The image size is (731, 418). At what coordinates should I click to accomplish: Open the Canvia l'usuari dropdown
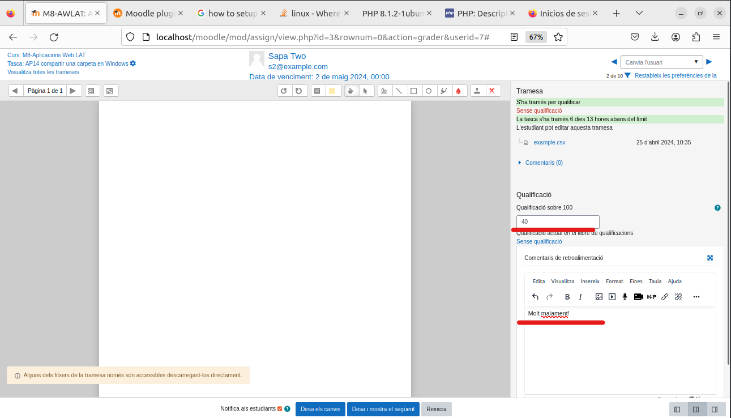[661, 62]
